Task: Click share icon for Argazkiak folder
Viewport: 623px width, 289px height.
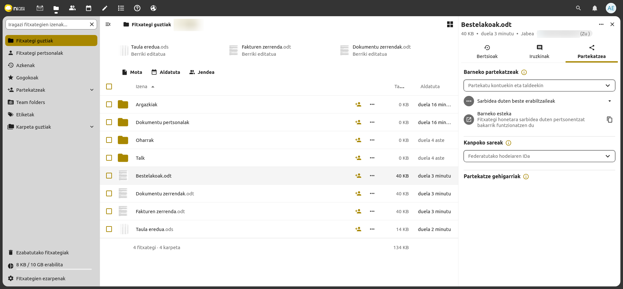Action: pyautogui.click(x=358, y=104)
